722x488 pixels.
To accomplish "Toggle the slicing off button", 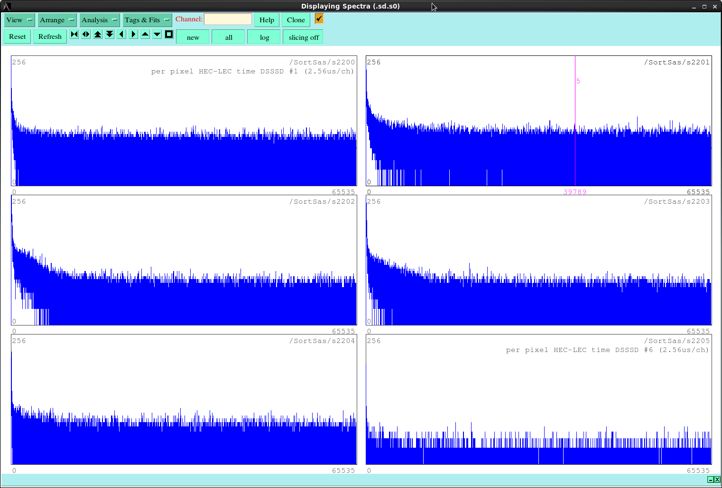I will tap(303, 37).
